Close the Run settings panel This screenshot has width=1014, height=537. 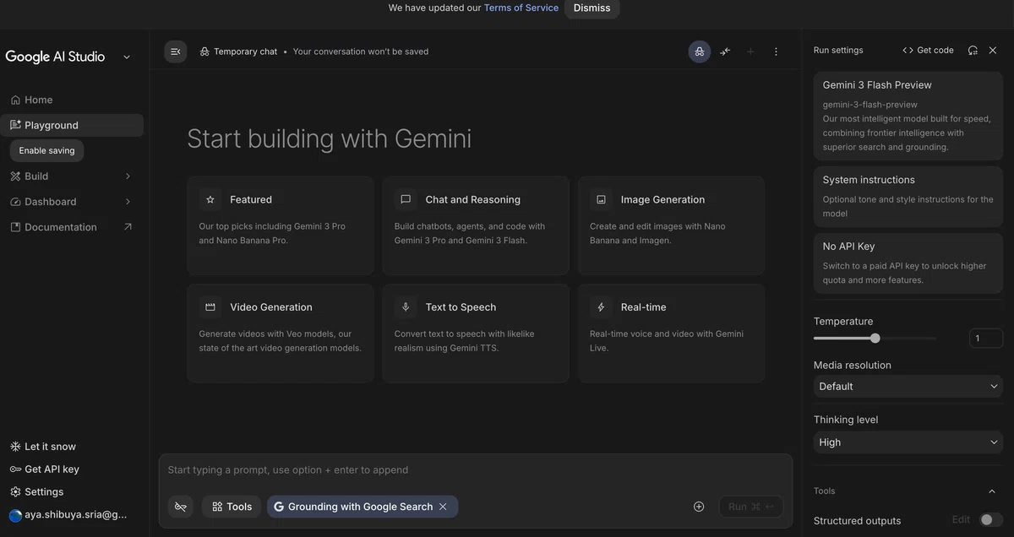(x=993, y=50)
